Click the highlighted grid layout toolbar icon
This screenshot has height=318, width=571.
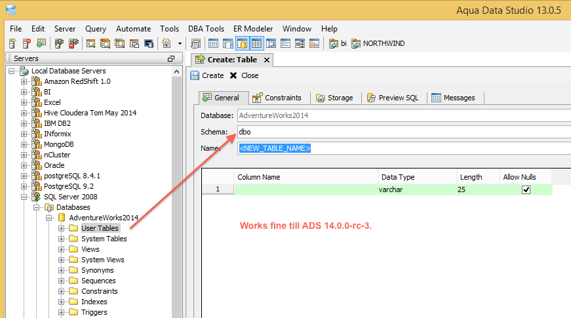(x=256, y=44)
